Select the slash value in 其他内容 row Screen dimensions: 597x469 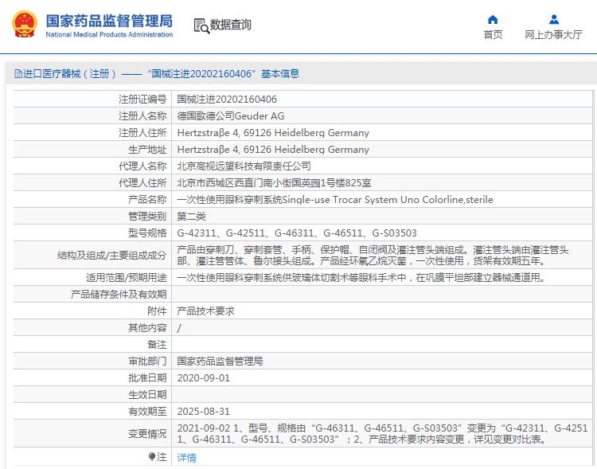[x=179, y=328]
